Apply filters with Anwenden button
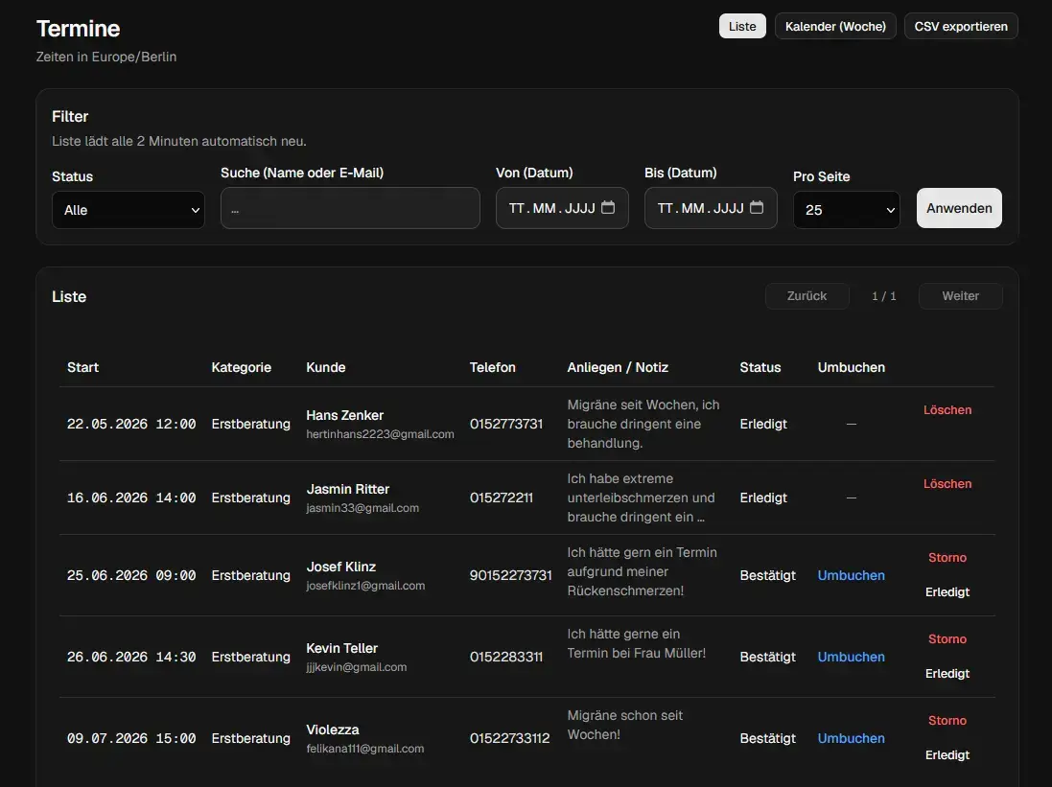 tap(959, 208)
